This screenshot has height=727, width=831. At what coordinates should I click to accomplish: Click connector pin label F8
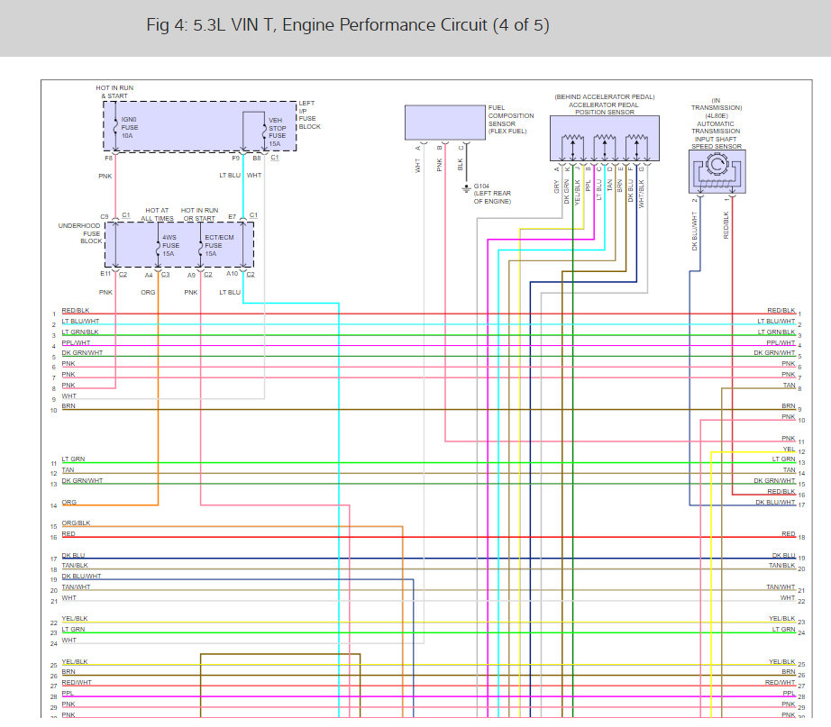tap(109, 159)
